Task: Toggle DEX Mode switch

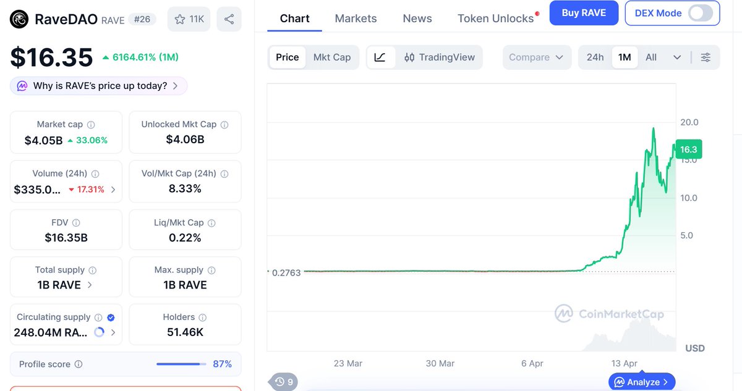Action: click(701, 13)
